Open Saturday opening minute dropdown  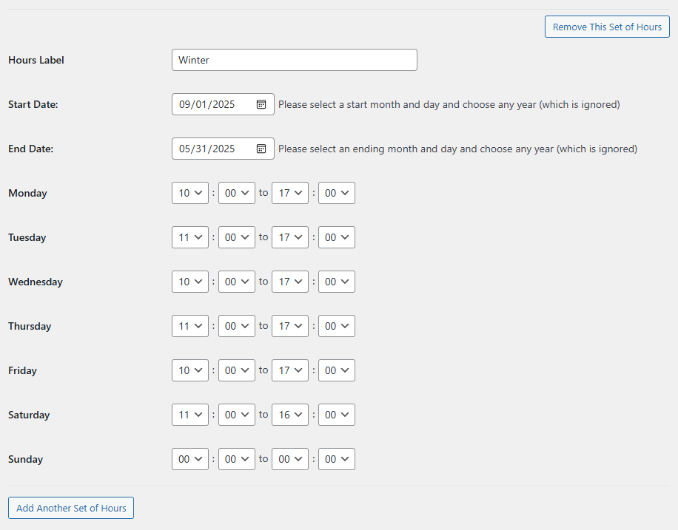point(237,415)
